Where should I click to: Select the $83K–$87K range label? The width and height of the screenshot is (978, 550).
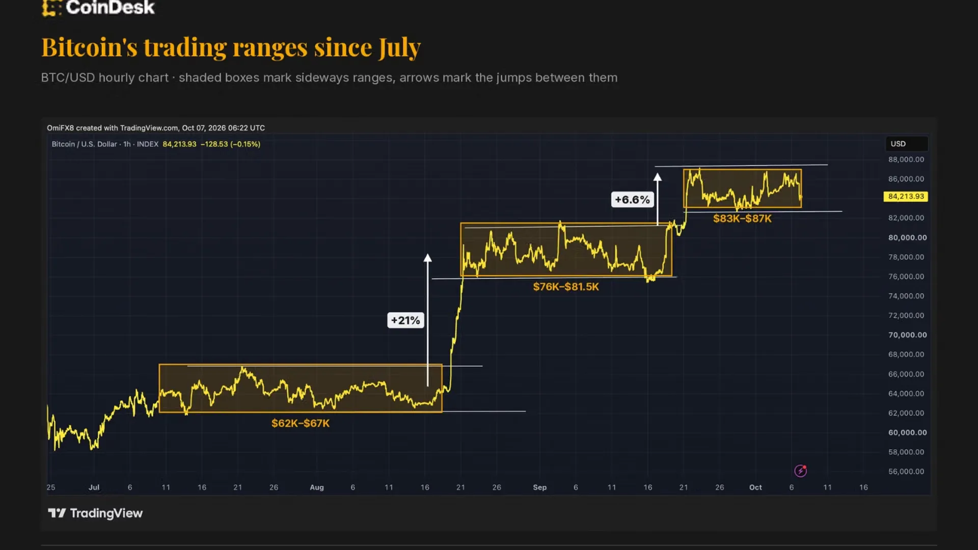742,218
